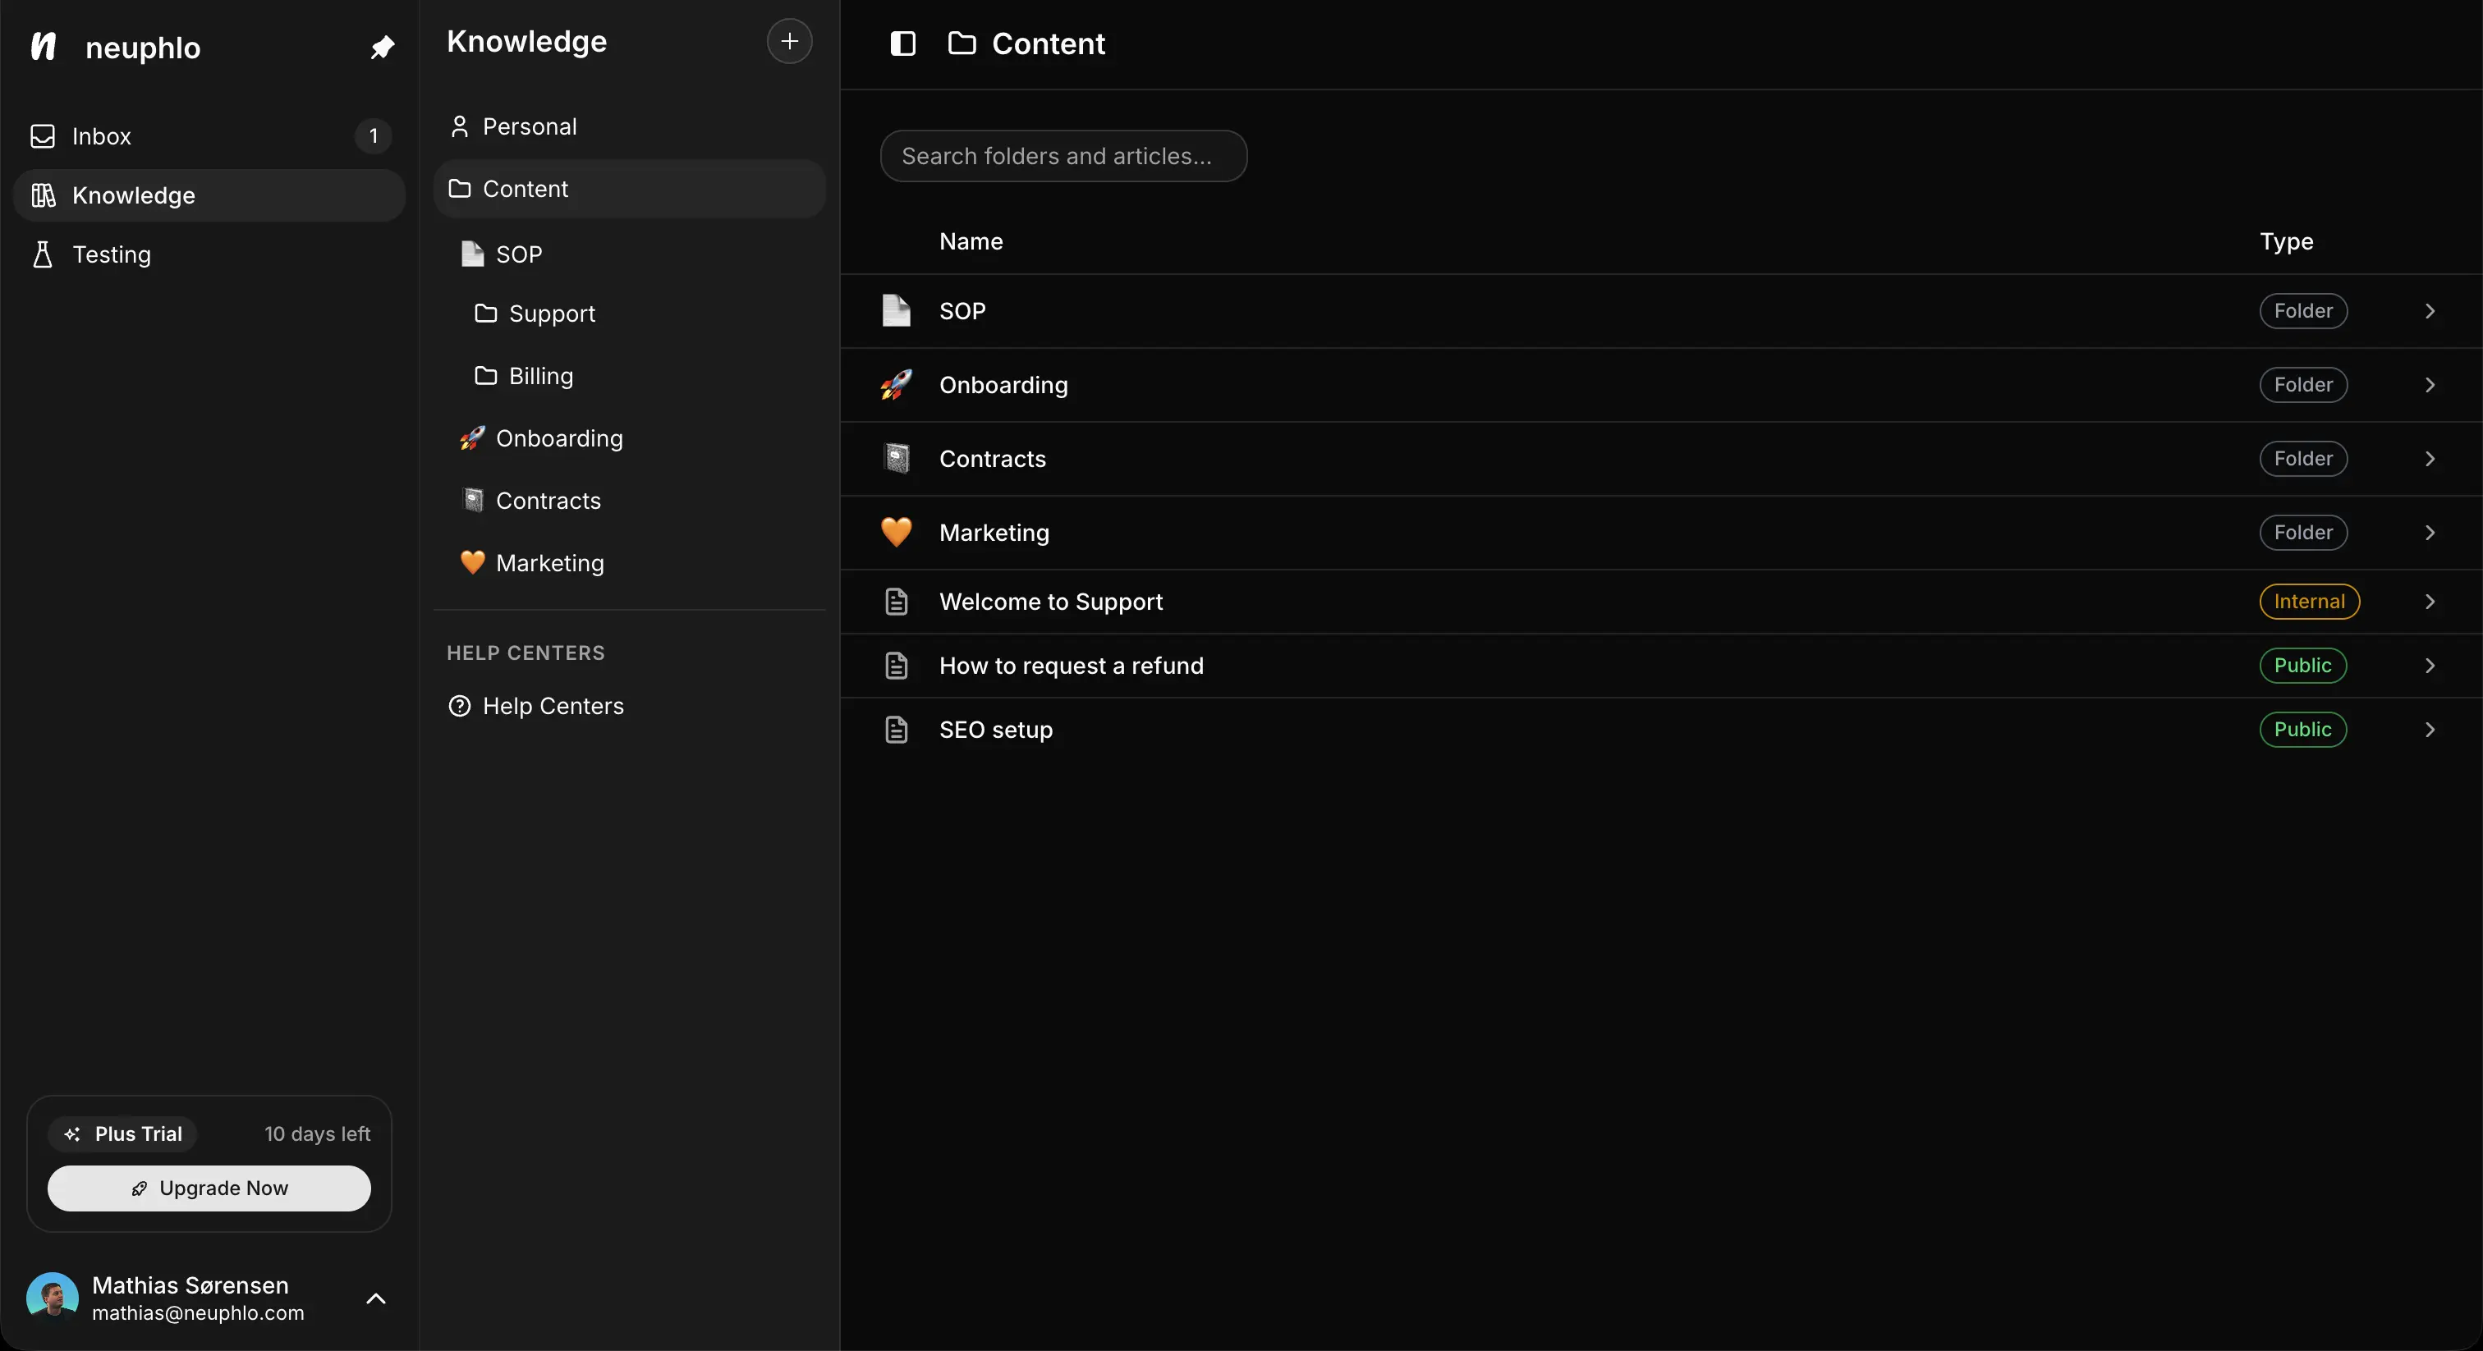Open Help Centers via the question mark icon
The height and width of the screenshot is (1351, 2483).
point(460,705)
